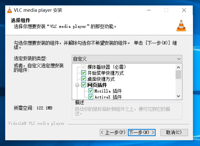Select the ActiveX 插件 row text
The height and width of the screenshot is (146, 200).
point(108,97)
